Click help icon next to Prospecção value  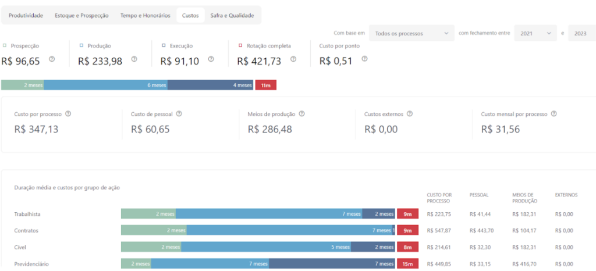click(52, 59)
